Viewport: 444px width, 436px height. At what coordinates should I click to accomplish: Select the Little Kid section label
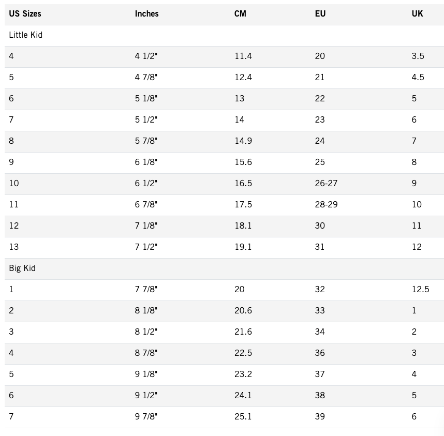25,35
